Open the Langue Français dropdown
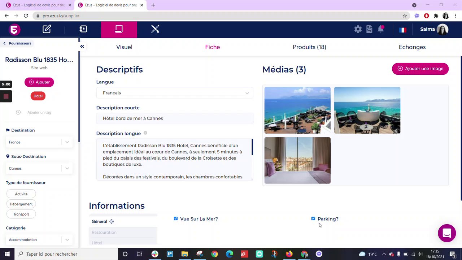The height and width of the screenshot is (260, 462). [x=175, y=93]
